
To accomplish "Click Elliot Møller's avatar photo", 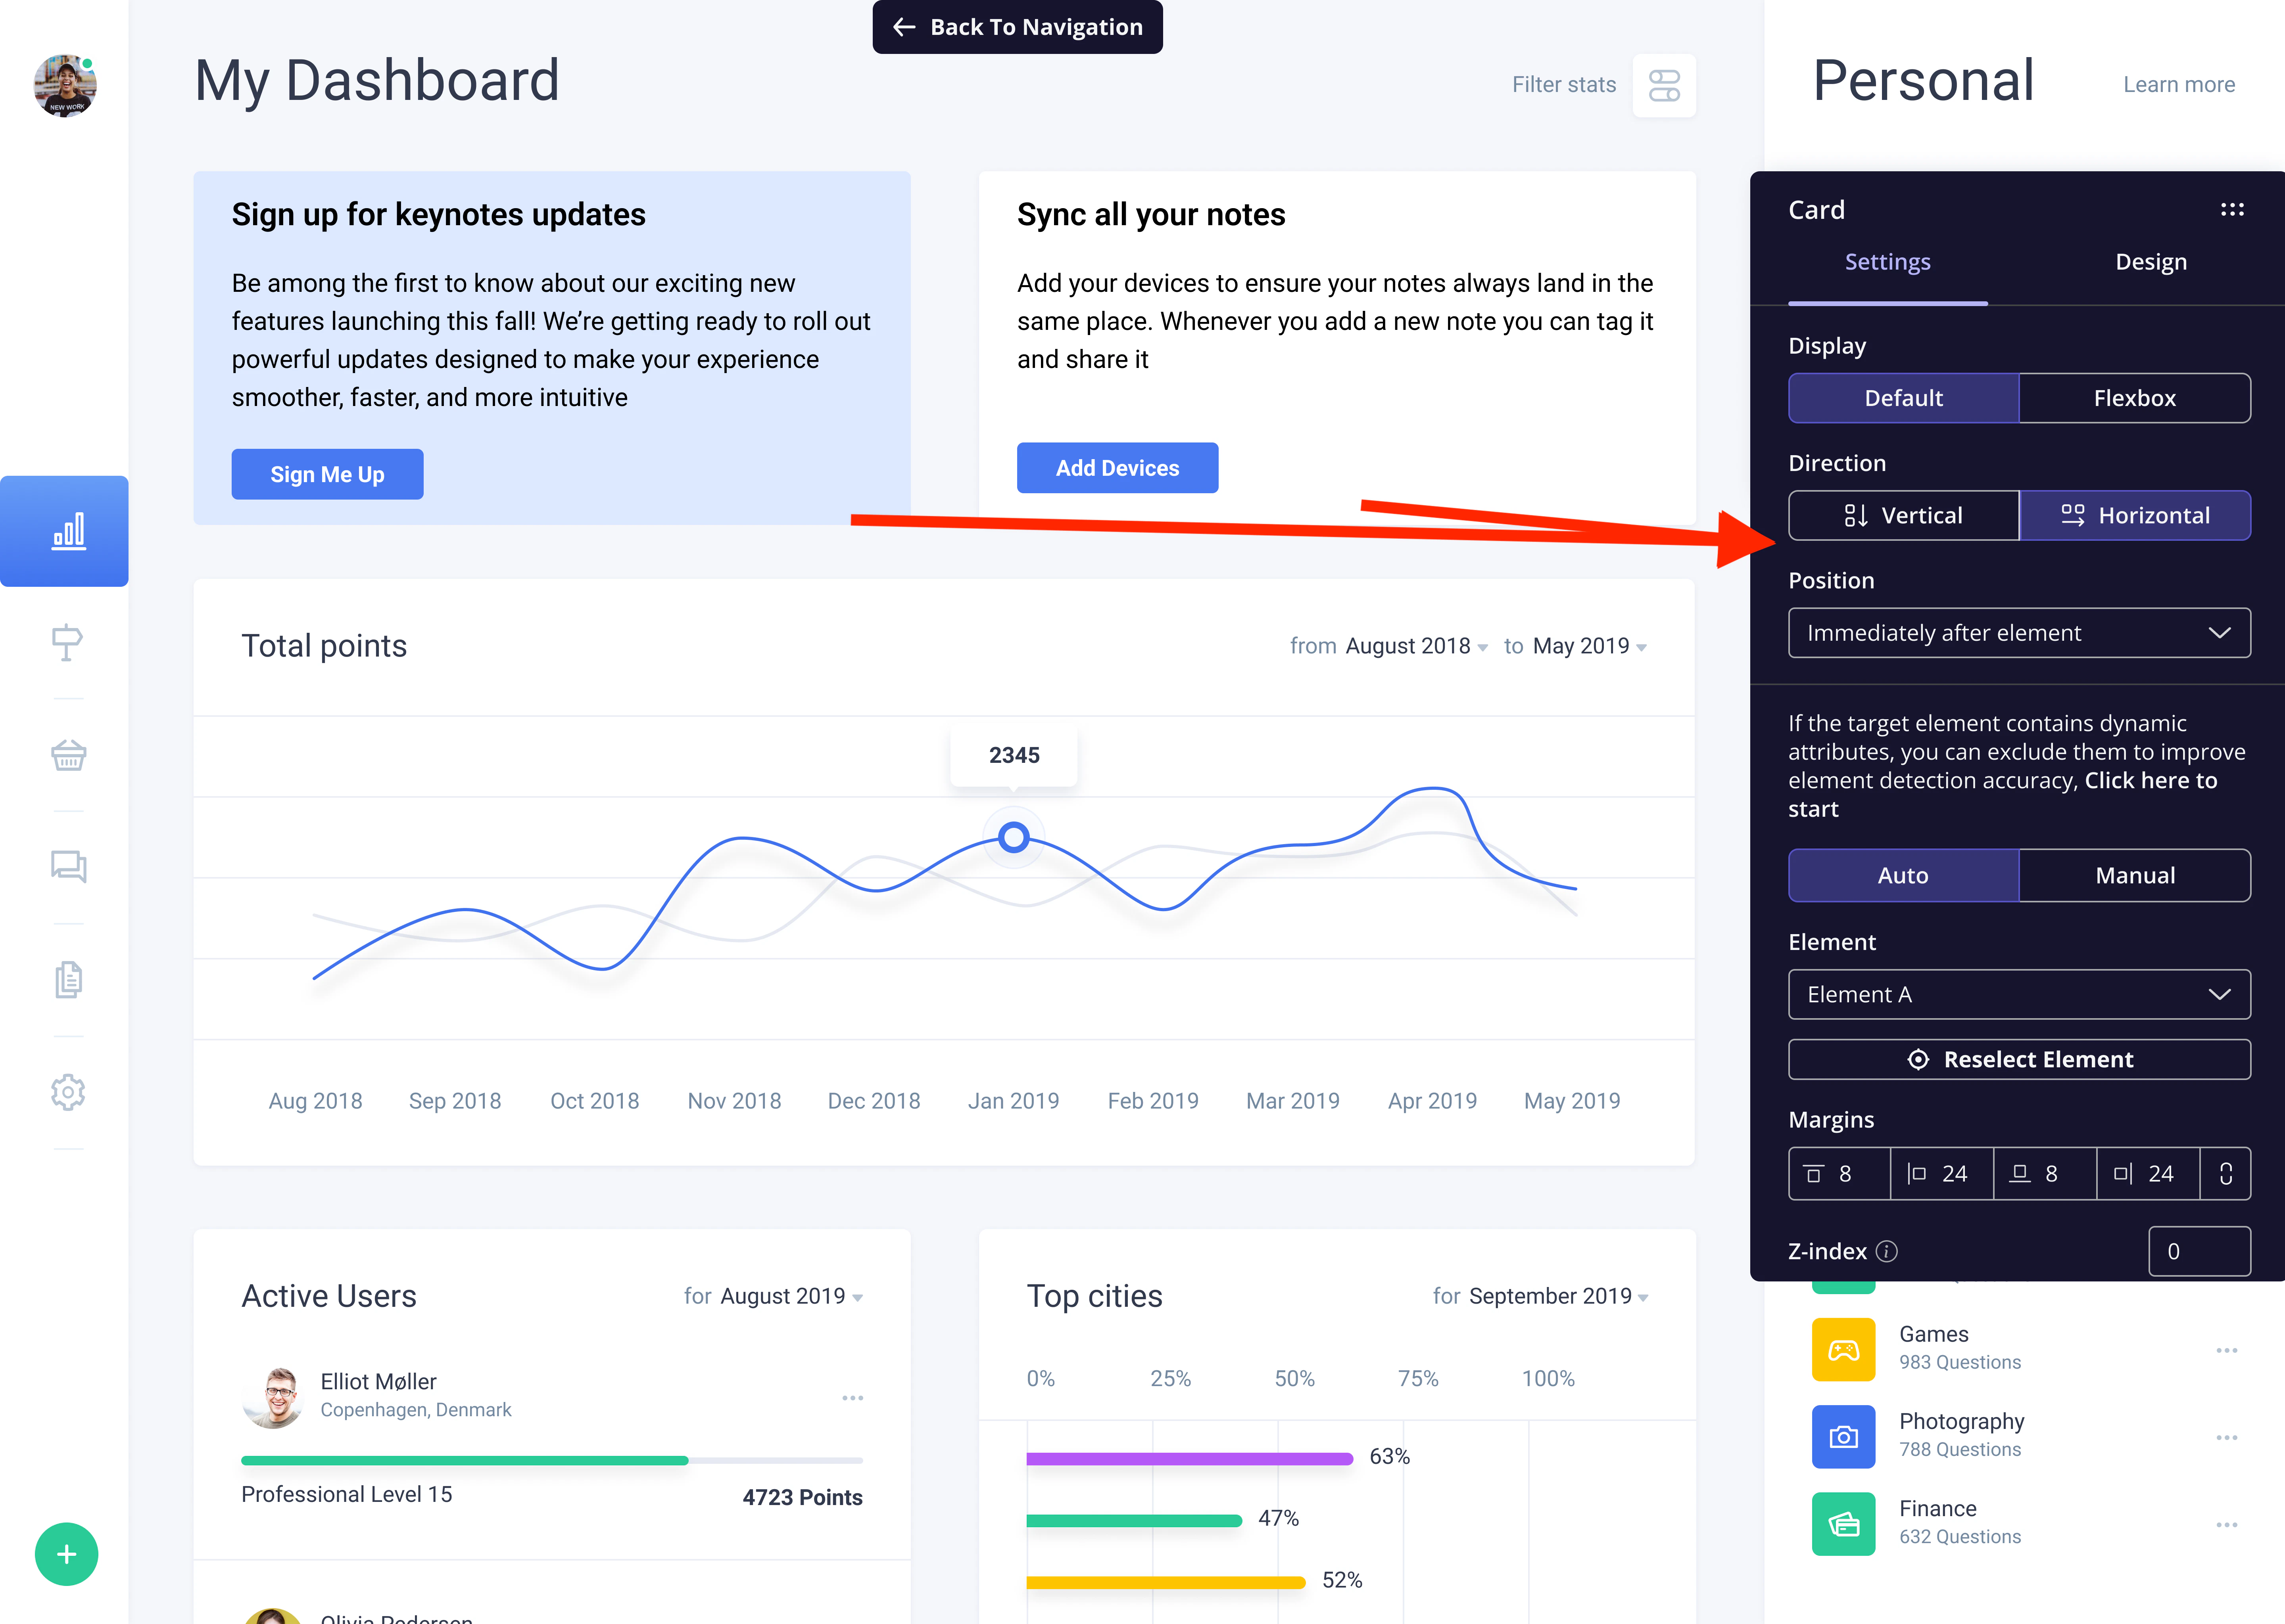I will pyautogui.click(x=272, y=1397).
